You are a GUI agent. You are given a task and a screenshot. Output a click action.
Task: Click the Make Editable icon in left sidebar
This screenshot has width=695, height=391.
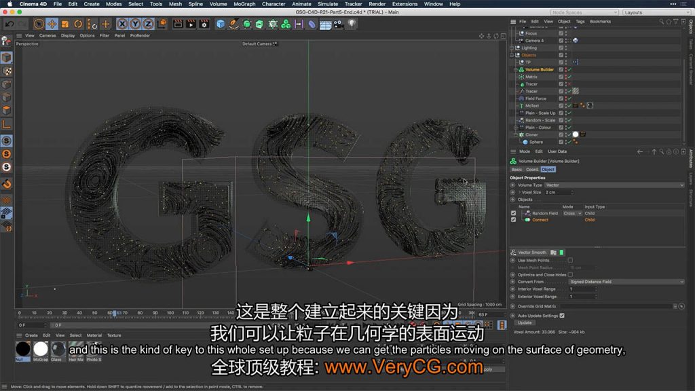click(x=6, y=41)
